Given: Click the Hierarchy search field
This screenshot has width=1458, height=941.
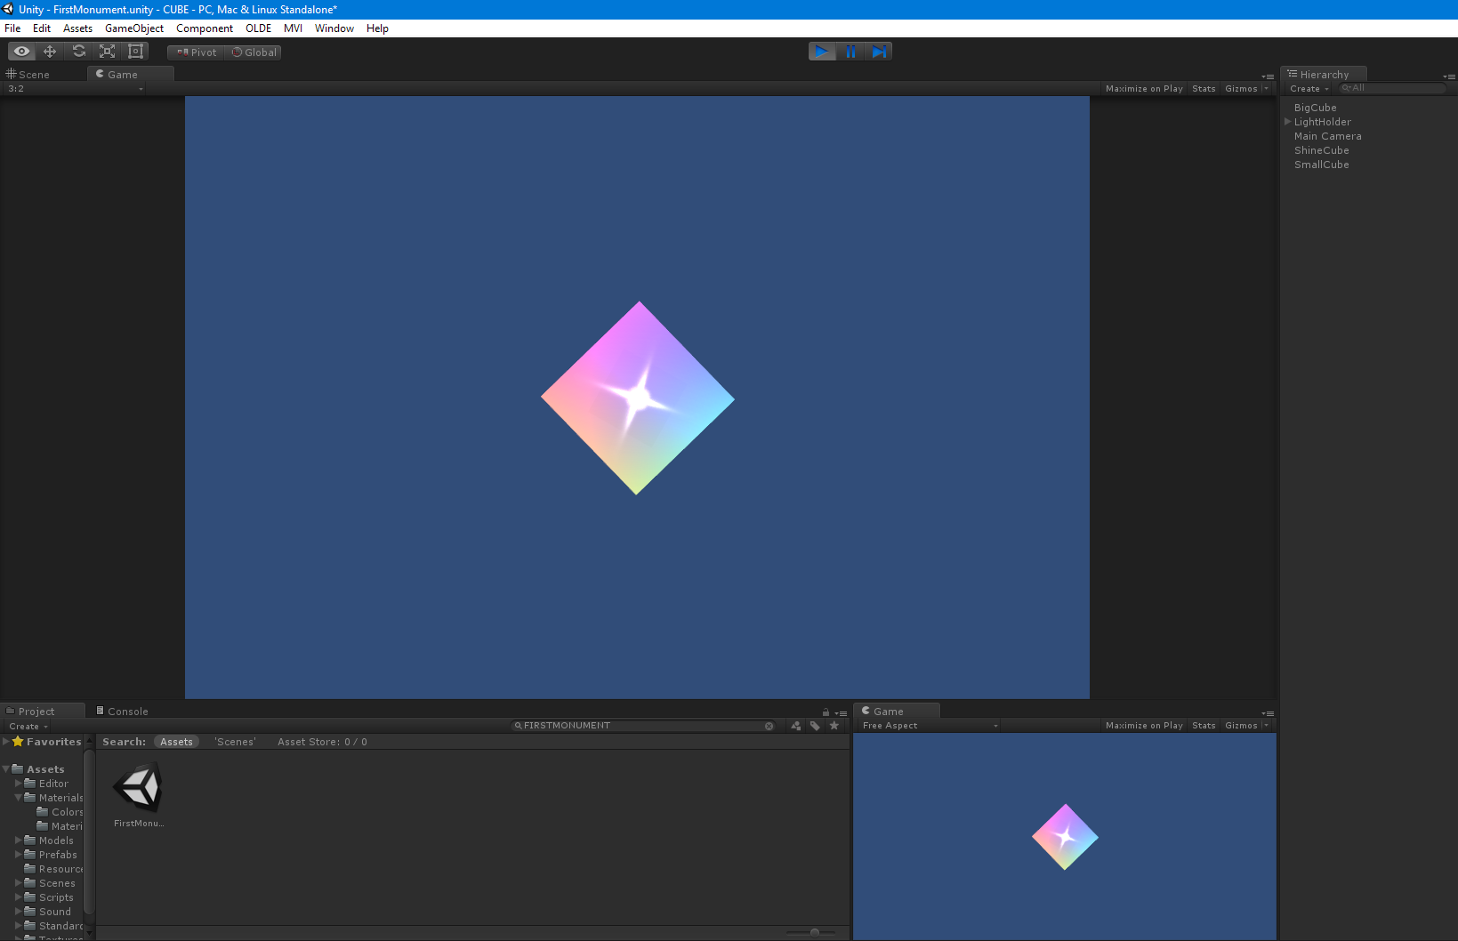Looking at the screenshot, I should click(x=1392, y=88).
